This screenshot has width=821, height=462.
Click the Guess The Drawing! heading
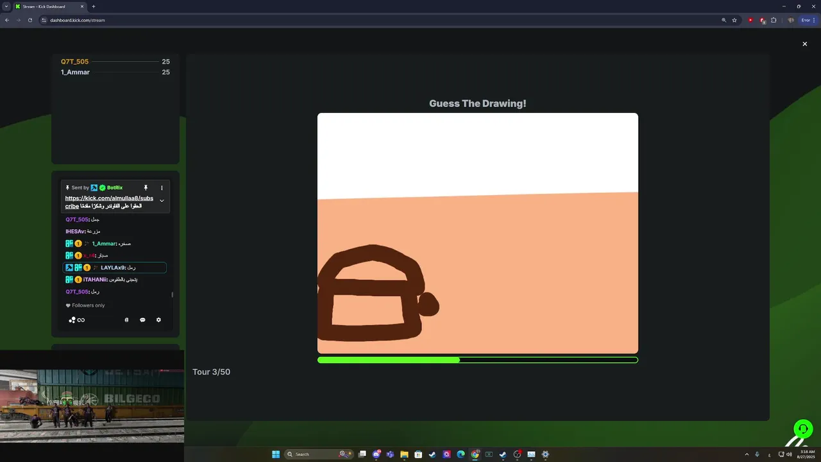(x=478, y=103)
